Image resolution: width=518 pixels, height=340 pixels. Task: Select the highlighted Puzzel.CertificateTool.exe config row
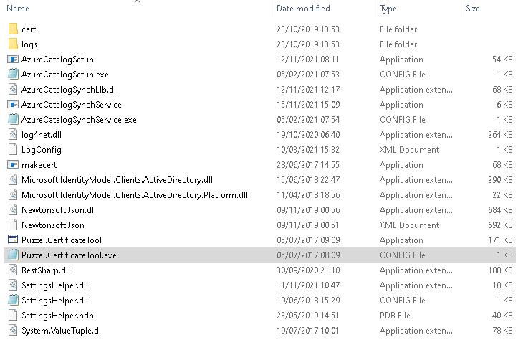(x=69, y=255)
